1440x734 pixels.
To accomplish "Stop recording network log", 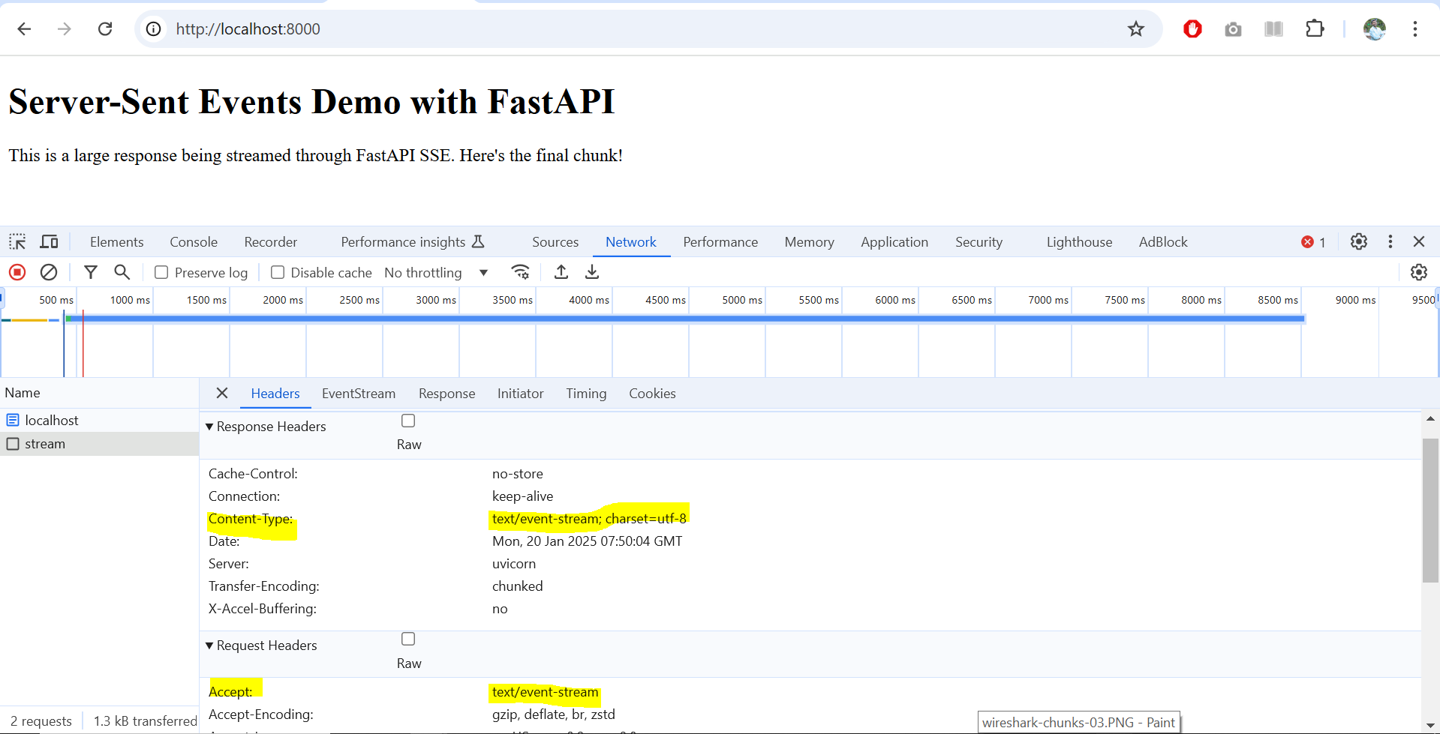I will pos(17,272).
